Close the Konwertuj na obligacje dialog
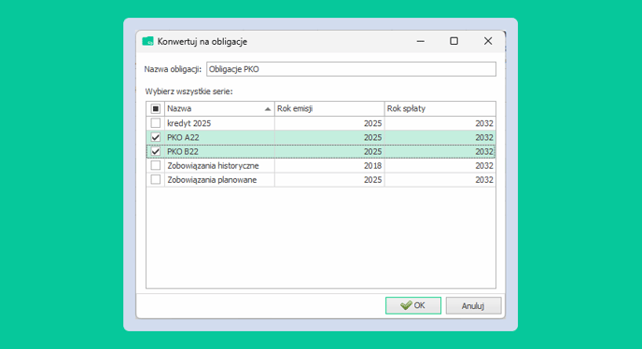 (x=488, y=41)
